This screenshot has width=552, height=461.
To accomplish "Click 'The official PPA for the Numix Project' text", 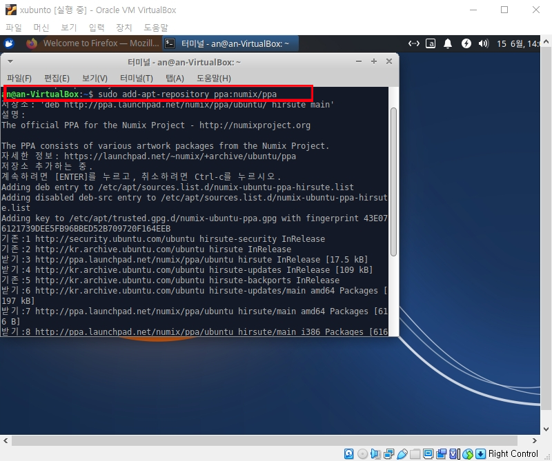I will (x=93, y=125).
